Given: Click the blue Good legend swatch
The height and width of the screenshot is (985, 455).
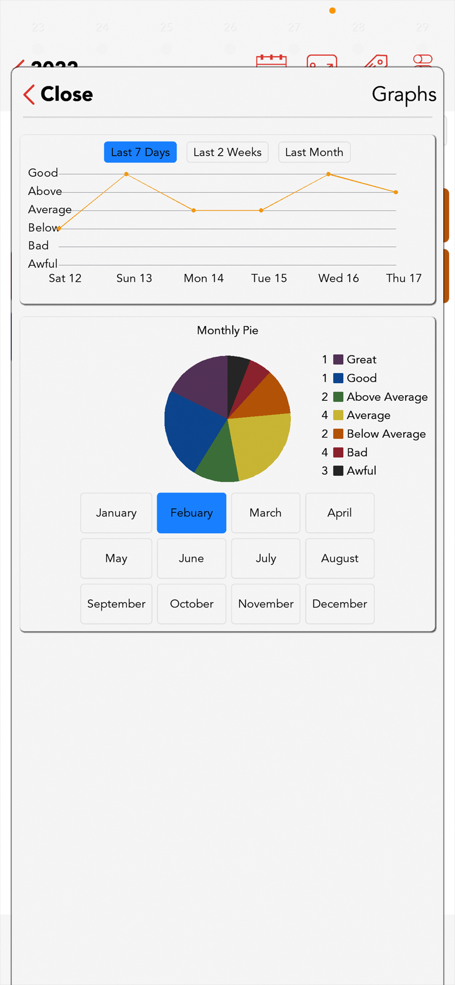Looking at the screenshot, I should (x=338, y=378).
